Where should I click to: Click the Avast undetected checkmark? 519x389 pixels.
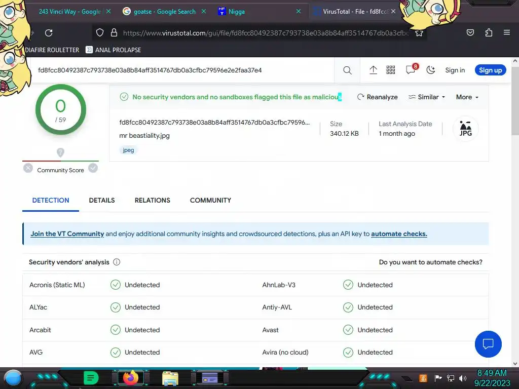click(x=348, y=330)
